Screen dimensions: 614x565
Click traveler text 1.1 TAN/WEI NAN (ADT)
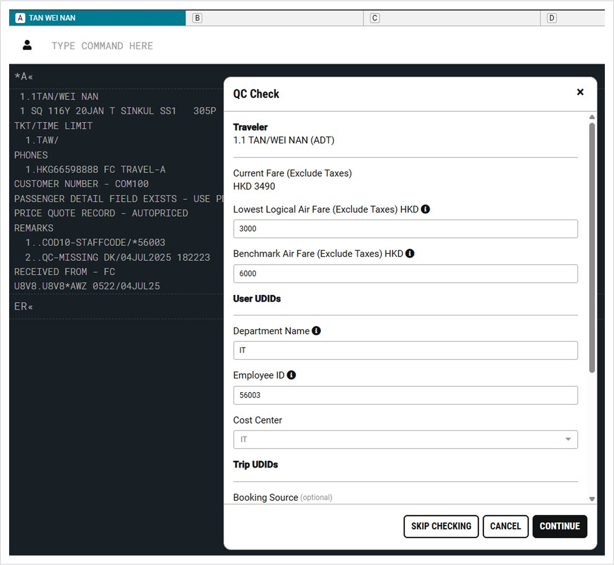point(284,140)
